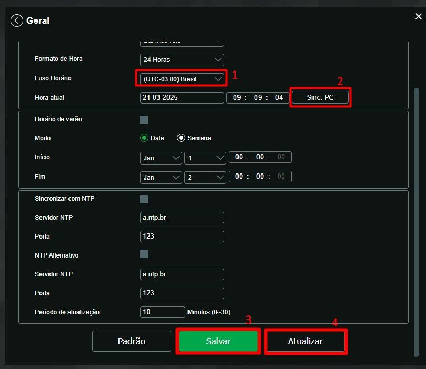This screenshot has width=426, height=369.
Task: Open the Início month dropdown
Action: (x=161, y=158)
